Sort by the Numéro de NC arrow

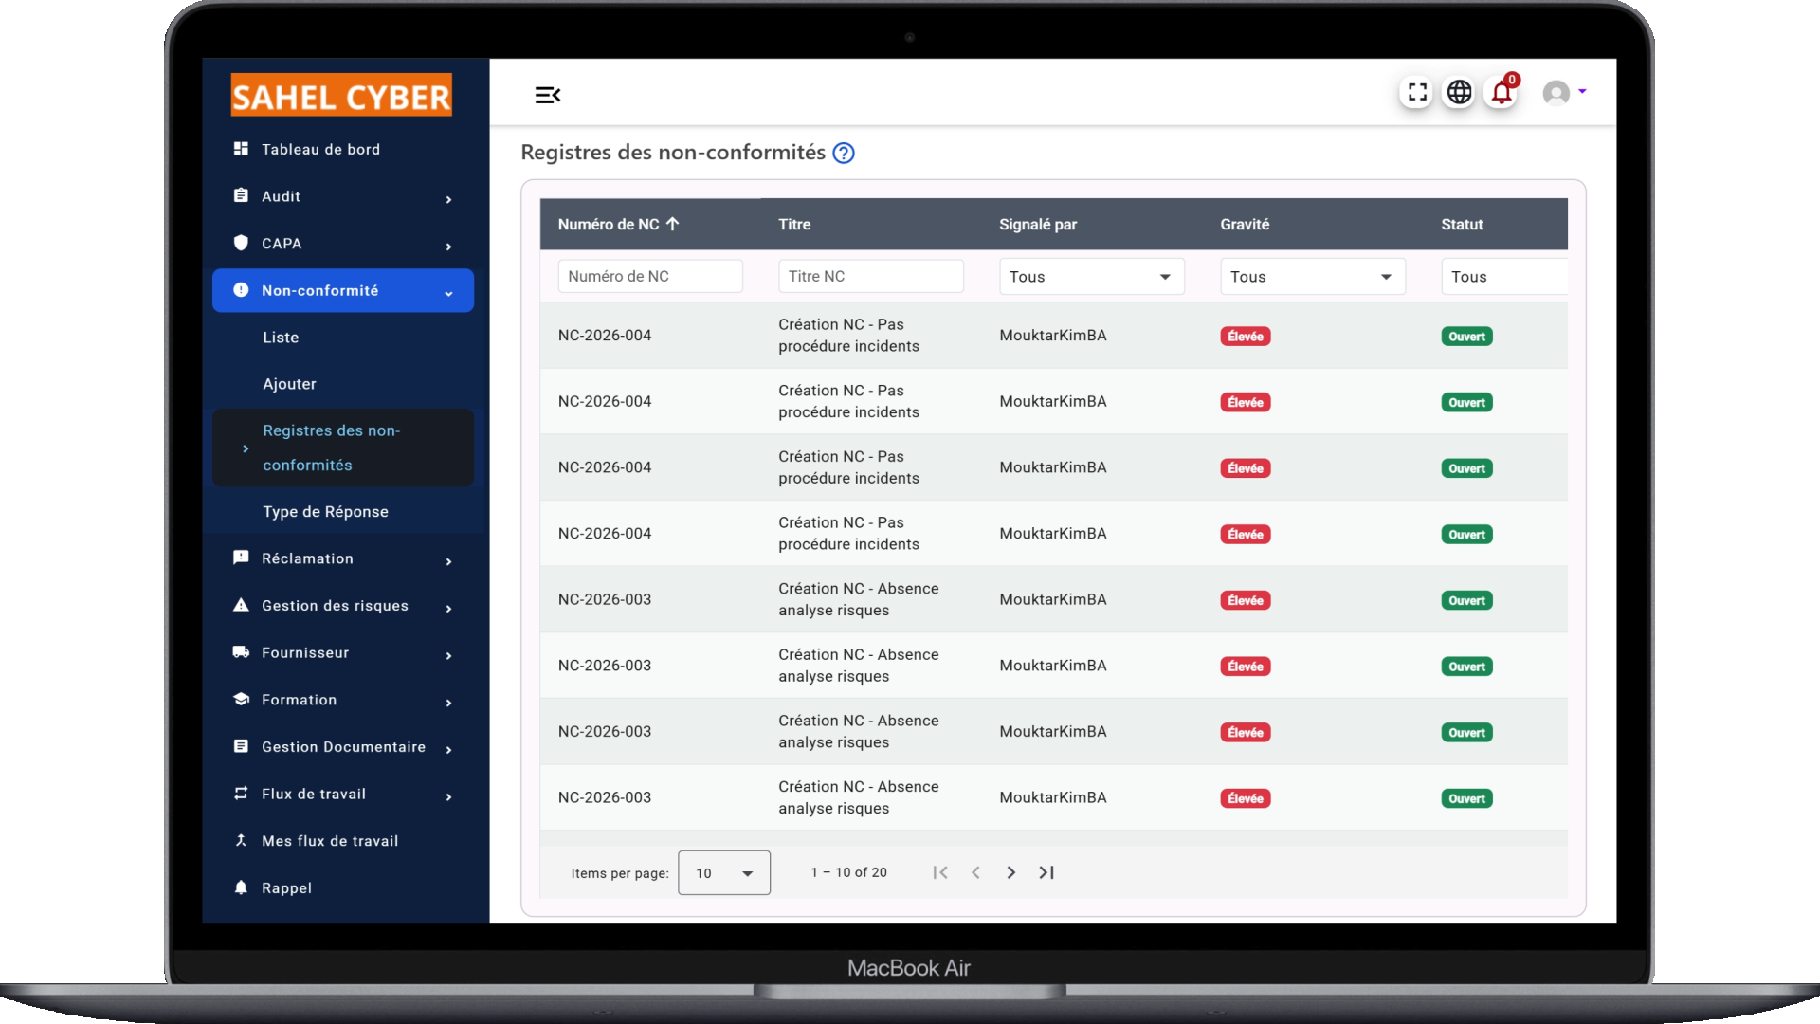(673, 224)
